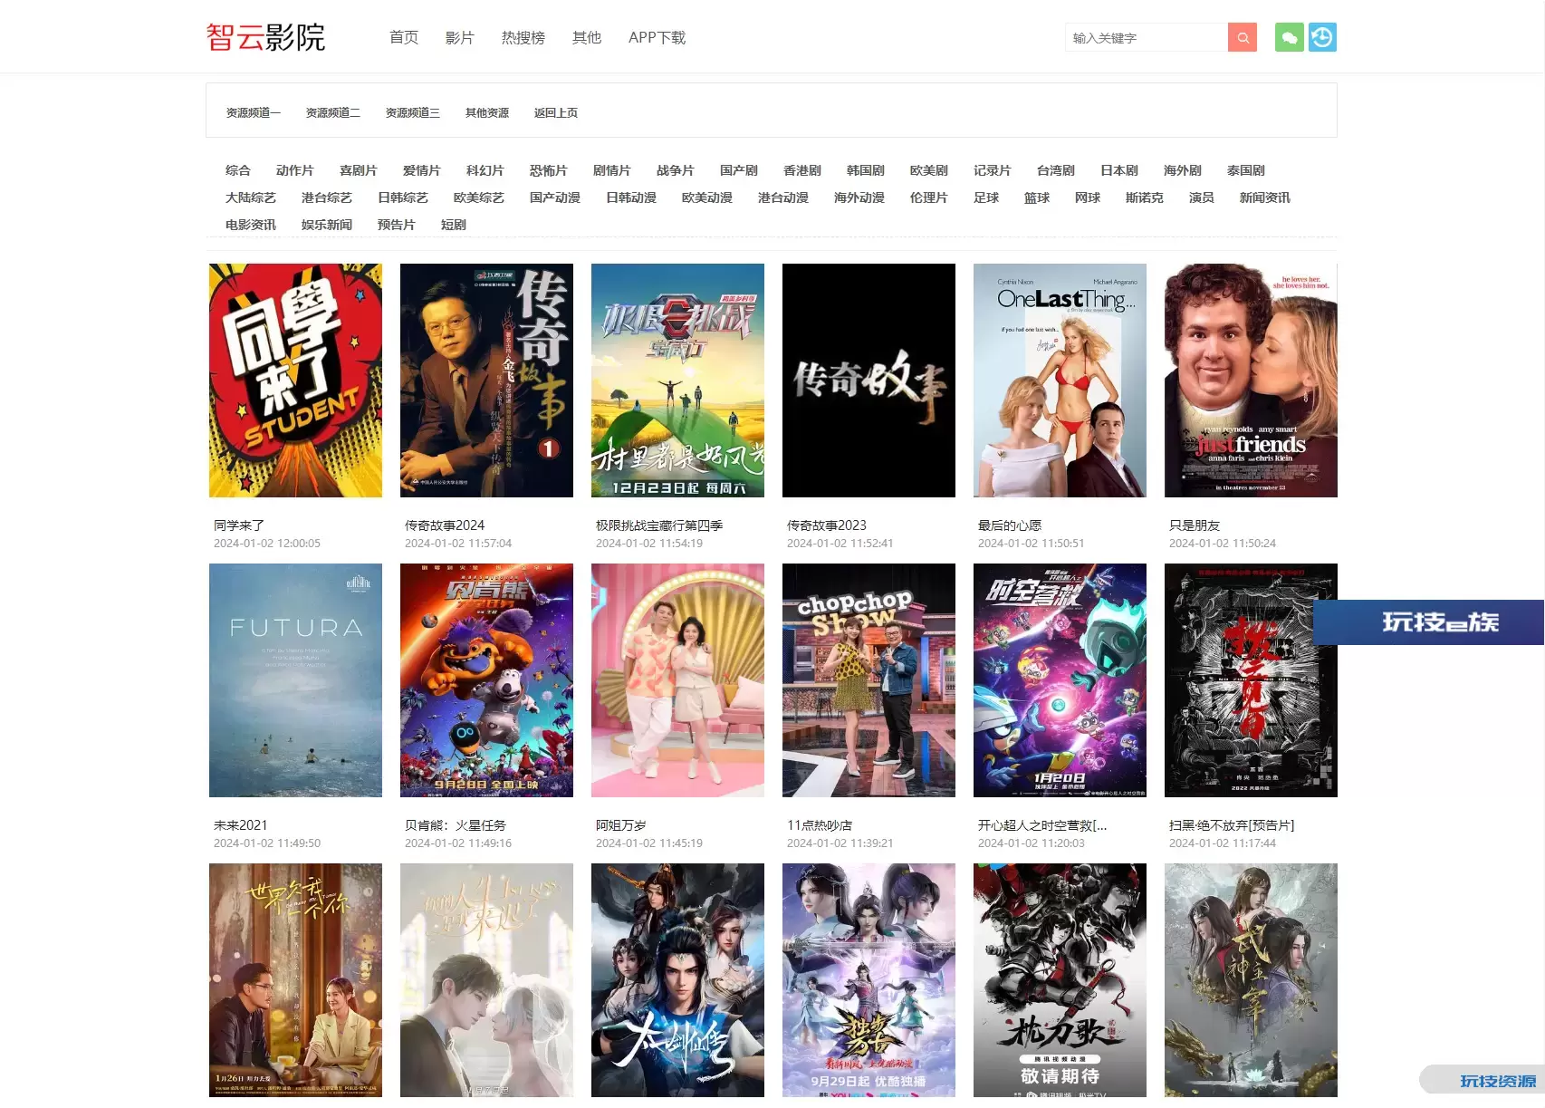Open the 短剧 category
1545x1108 pixels.
pos(454,225)
